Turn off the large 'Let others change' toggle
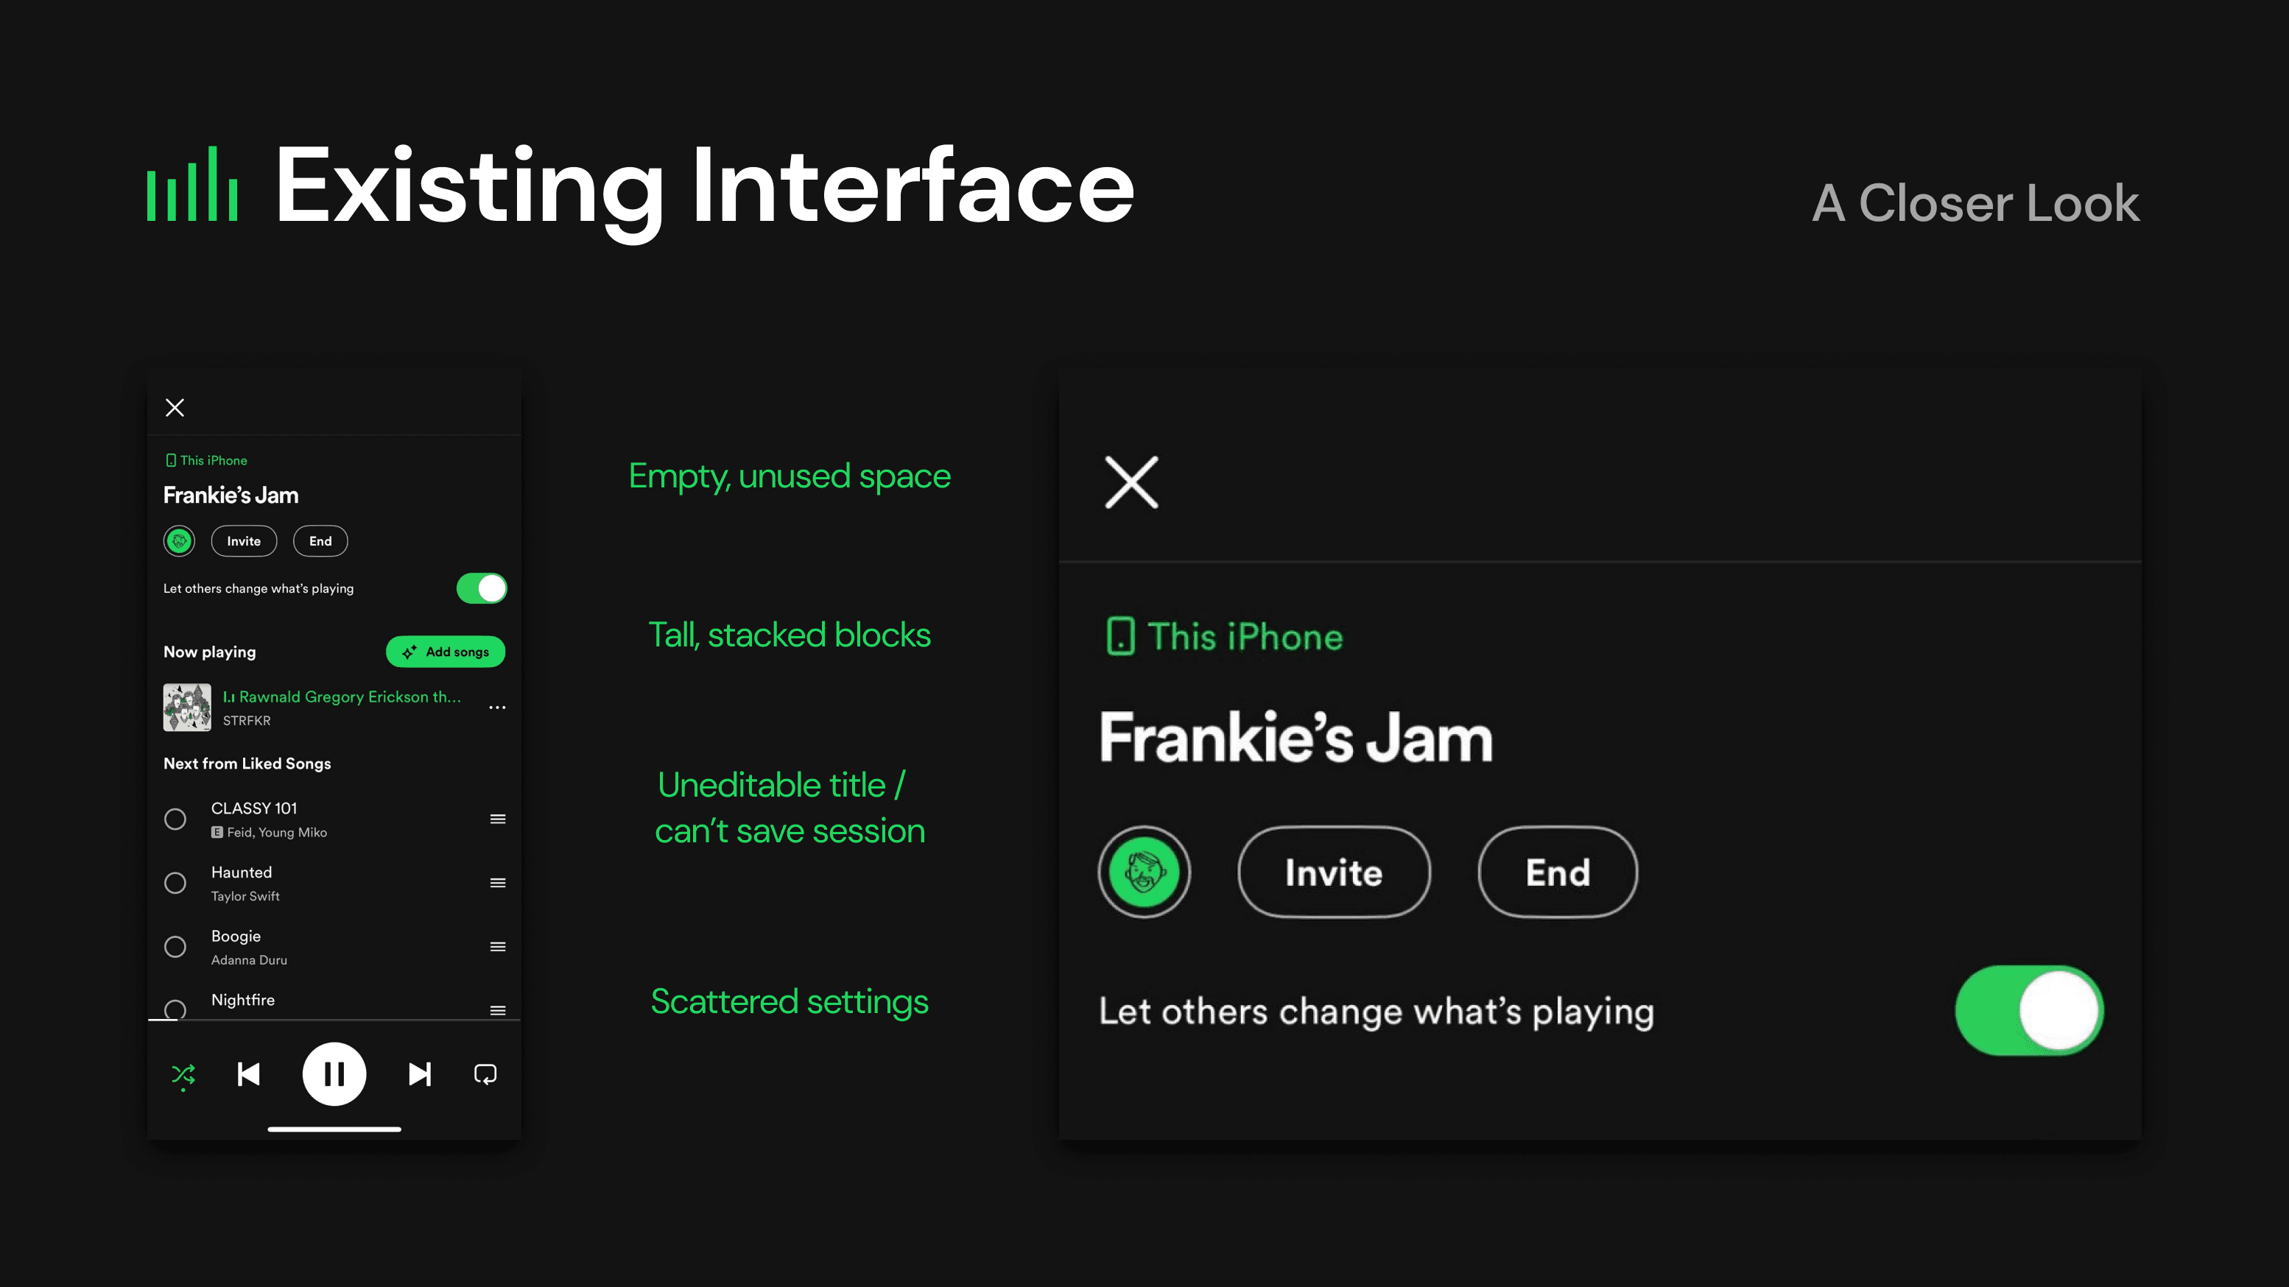Screen dimensions: 2289x1287 (2028, 1011)
